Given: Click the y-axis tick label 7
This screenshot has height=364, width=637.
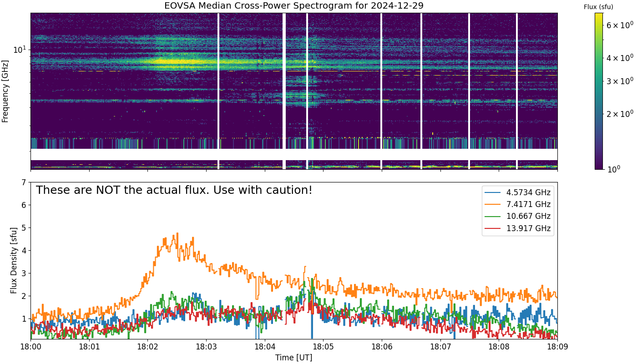Looking at the screenshot, I should point(25,182).
